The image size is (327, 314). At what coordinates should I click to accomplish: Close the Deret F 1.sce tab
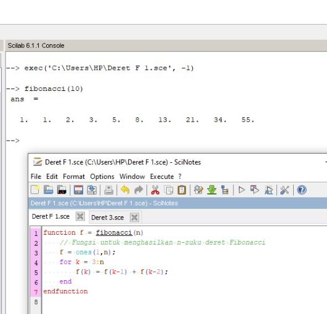click(80, 216)
